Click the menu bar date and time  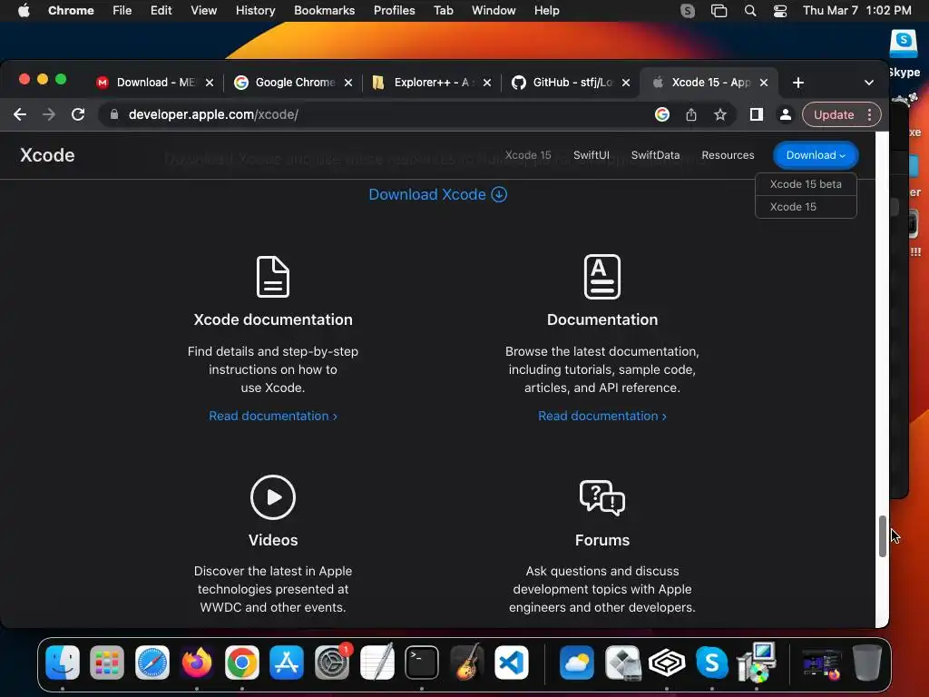856,11
